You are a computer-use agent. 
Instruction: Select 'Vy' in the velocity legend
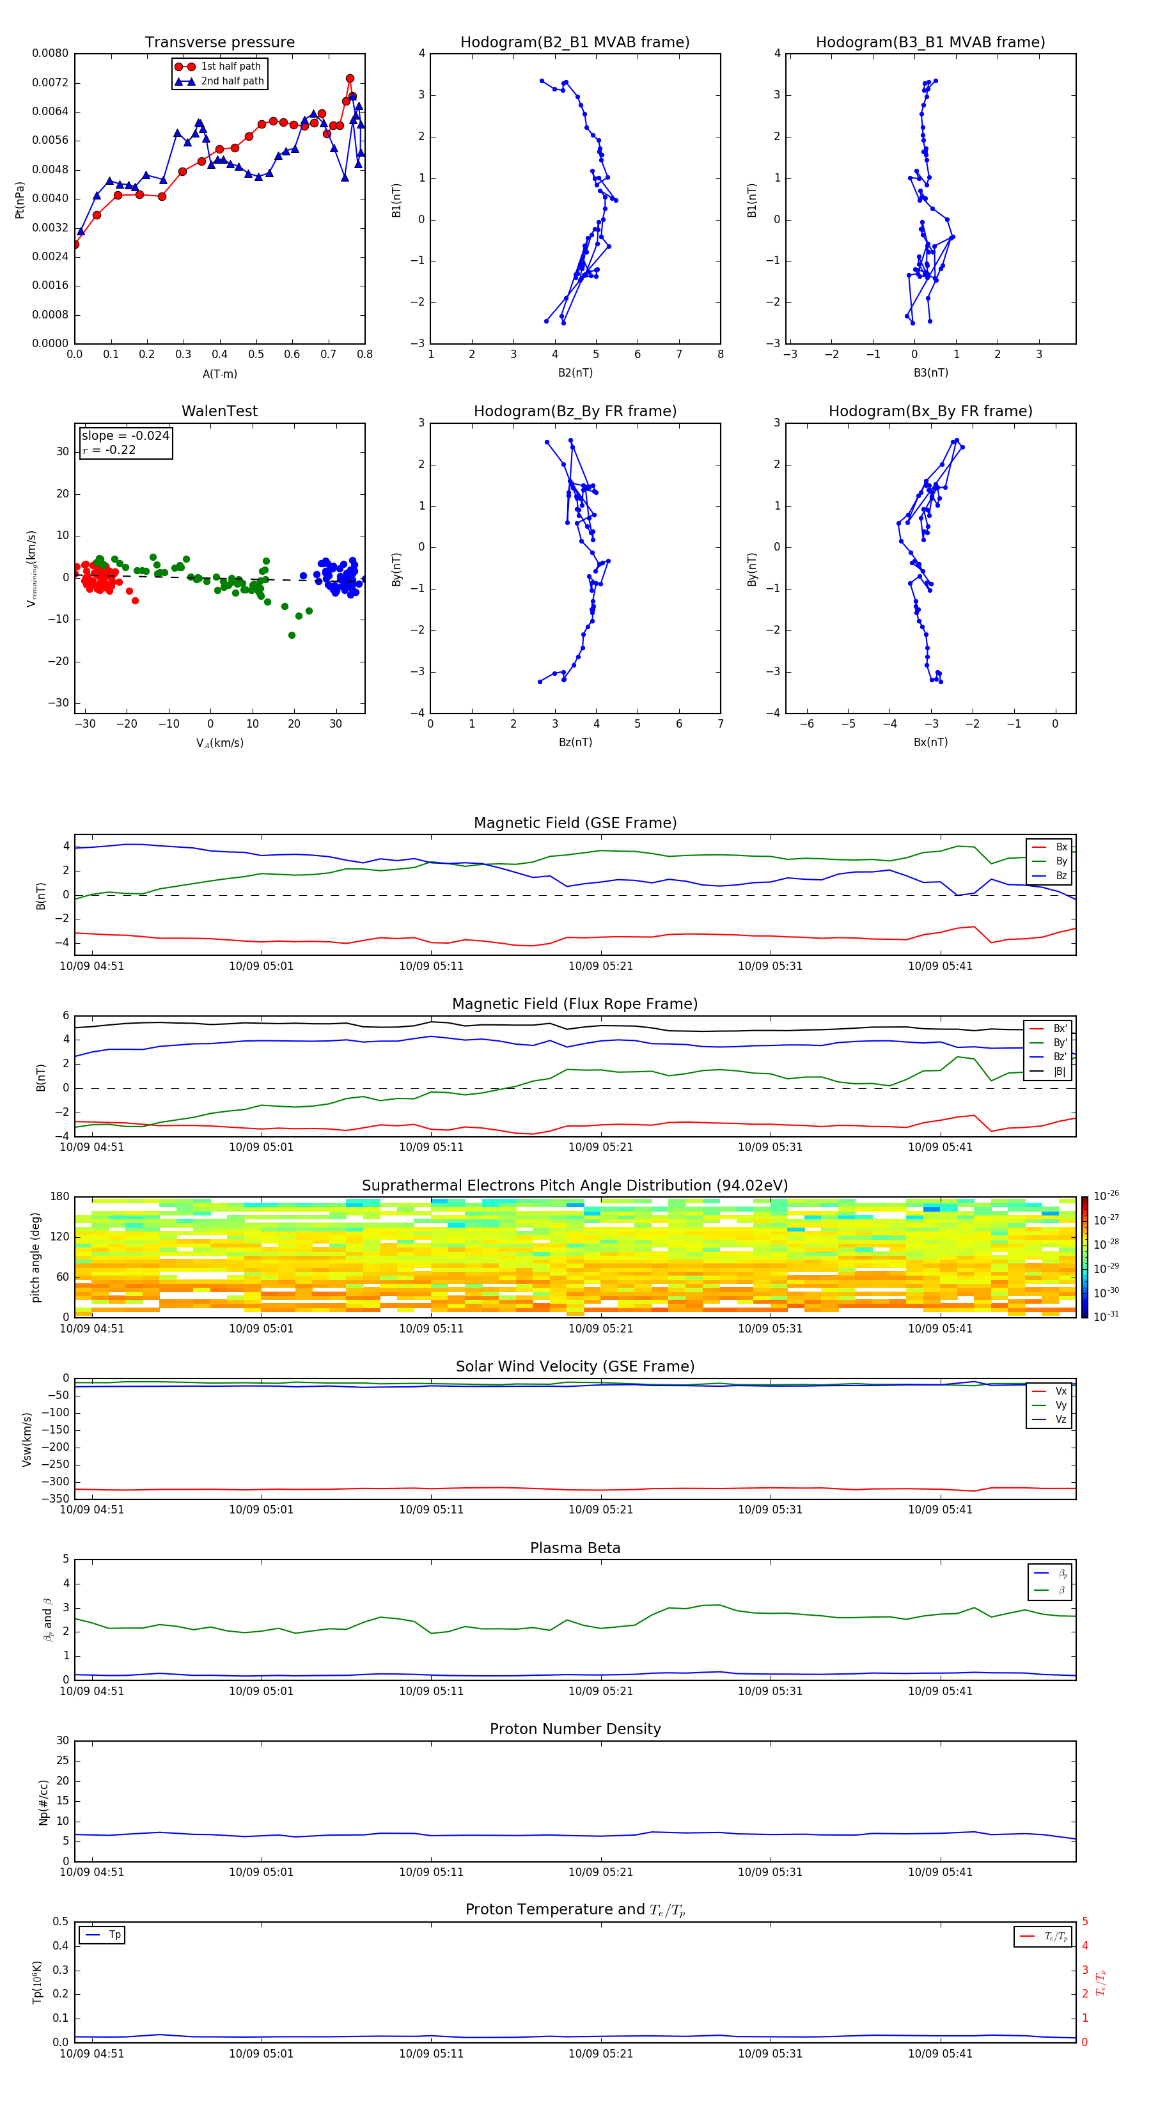(1050, 1405)
